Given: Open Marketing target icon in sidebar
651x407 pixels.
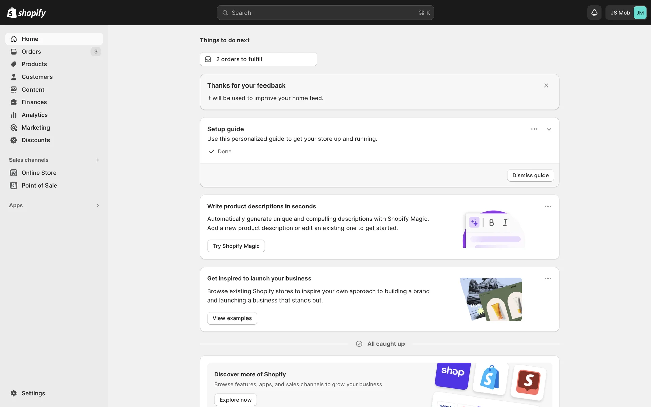Looking at the screenshot, I should point(14,128).
